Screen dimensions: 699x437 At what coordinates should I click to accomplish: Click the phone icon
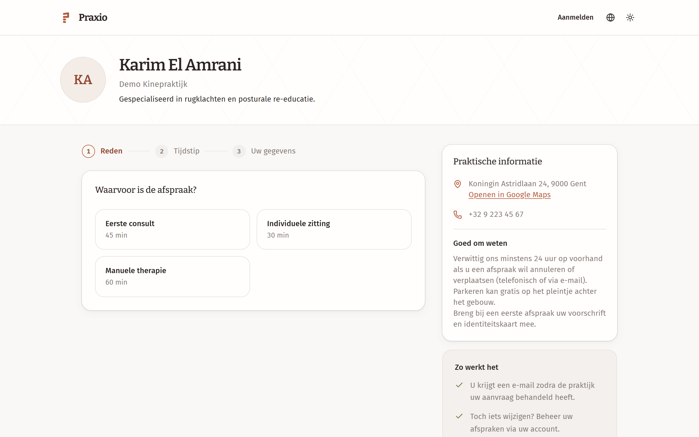(x=458, y=214)
